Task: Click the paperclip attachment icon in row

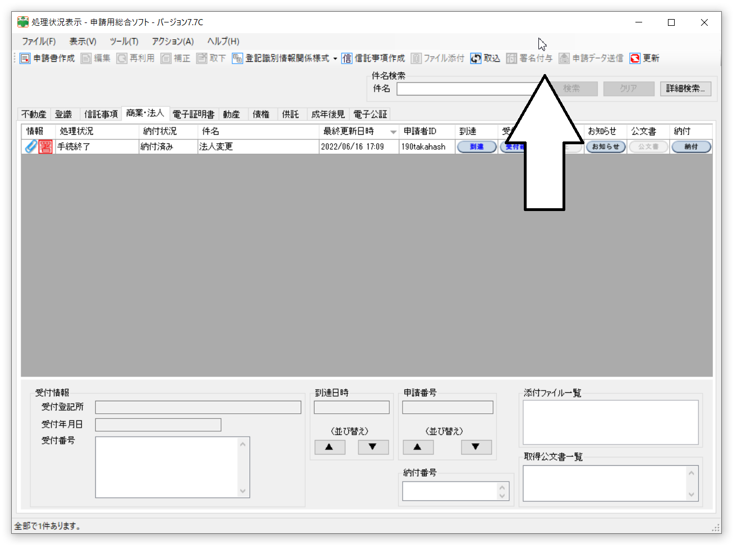Action: (x=31, y=146)
